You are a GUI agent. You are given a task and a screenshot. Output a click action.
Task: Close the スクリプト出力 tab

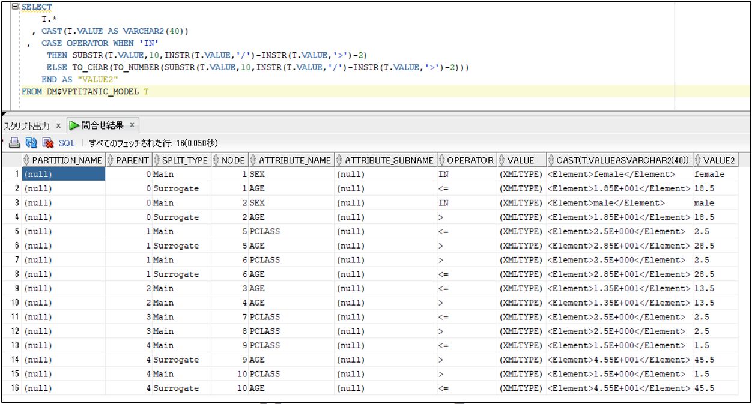[59, 126]
